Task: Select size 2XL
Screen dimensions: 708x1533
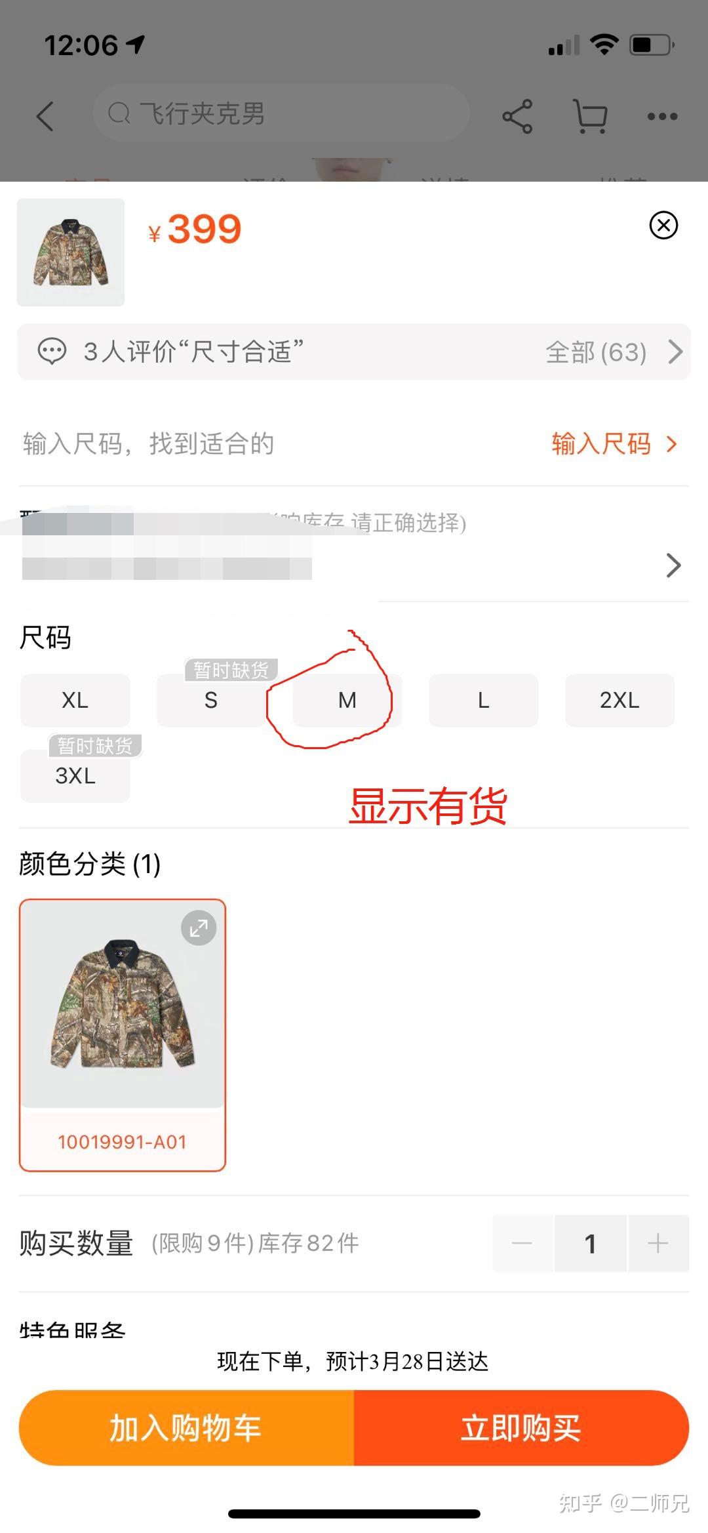Action: 619,700
